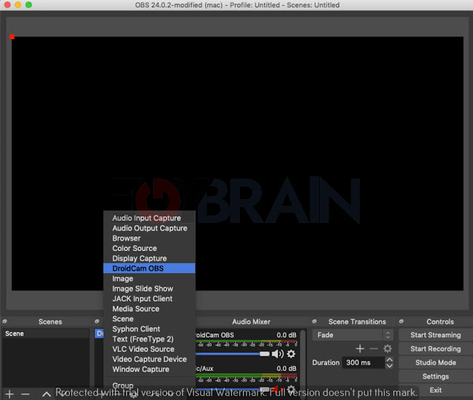Select Image Slide Show in menu
Screen dimensions: 473x400
click(x=150, y=289)
